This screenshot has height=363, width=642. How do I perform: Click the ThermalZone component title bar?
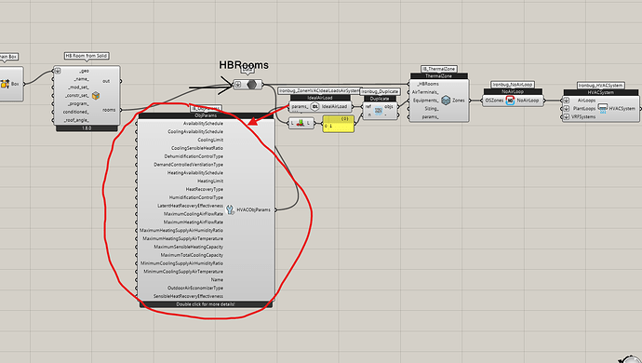click(x=439, y=75)
